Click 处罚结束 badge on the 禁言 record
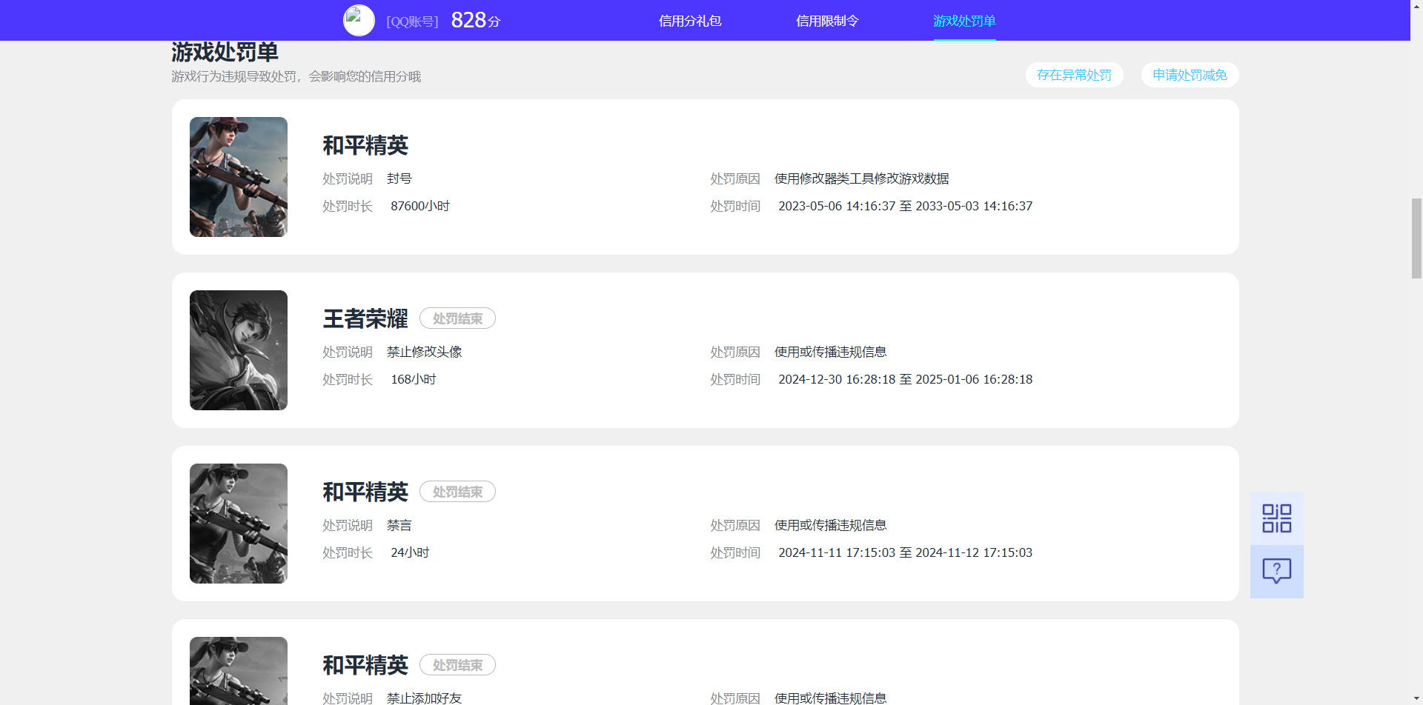Screen dimensions: 1423x705 (x=457, y=492)
